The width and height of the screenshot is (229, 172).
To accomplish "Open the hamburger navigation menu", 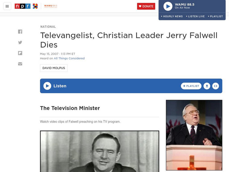I will (7, 6).
